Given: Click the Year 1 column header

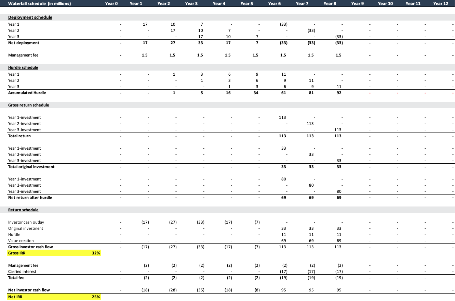Looking at the screenshot, I should click(x=136, y=4).
